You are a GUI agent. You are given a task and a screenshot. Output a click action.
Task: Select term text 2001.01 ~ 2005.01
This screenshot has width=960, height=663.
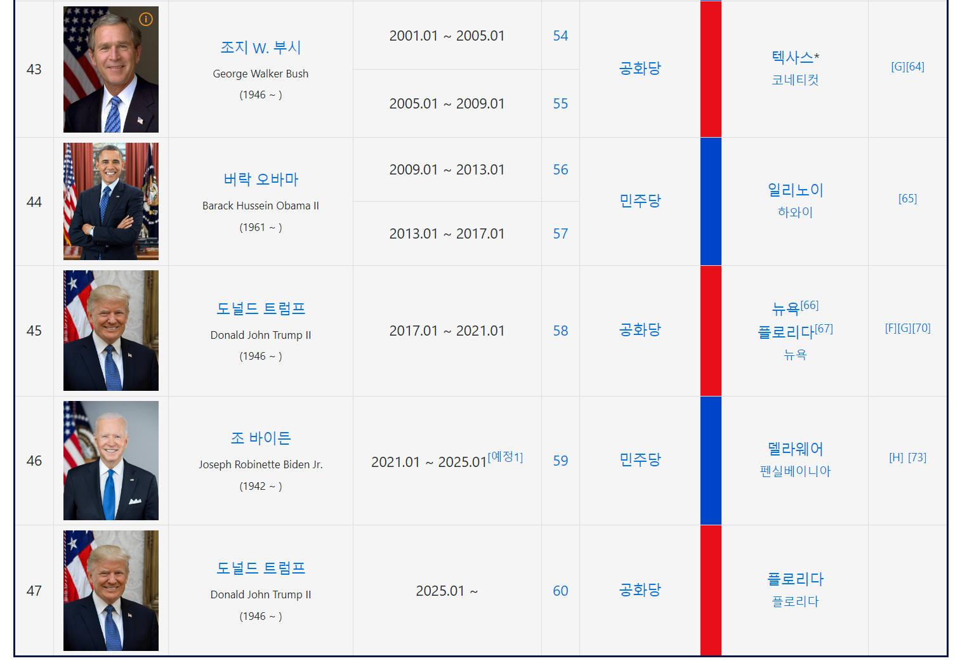[447, 36]
